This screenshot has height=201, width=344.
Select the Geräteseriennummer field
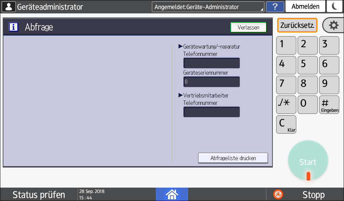211,82
